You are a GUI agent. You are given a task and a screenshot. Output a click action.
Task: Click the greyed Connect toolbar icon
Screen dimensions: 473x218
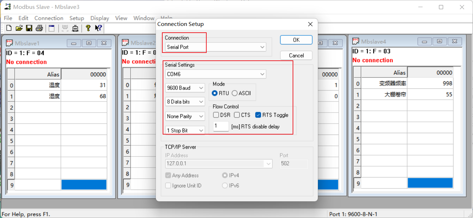[x=65, y=28]
